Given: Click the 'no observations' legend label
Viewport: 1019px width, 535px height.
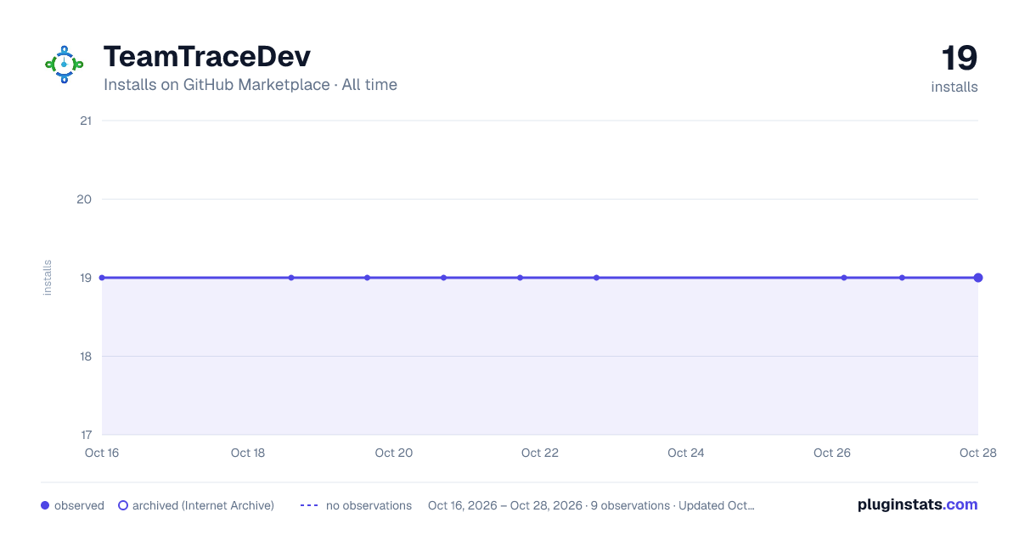Looking at the screenshot, I should click(369, 505).
